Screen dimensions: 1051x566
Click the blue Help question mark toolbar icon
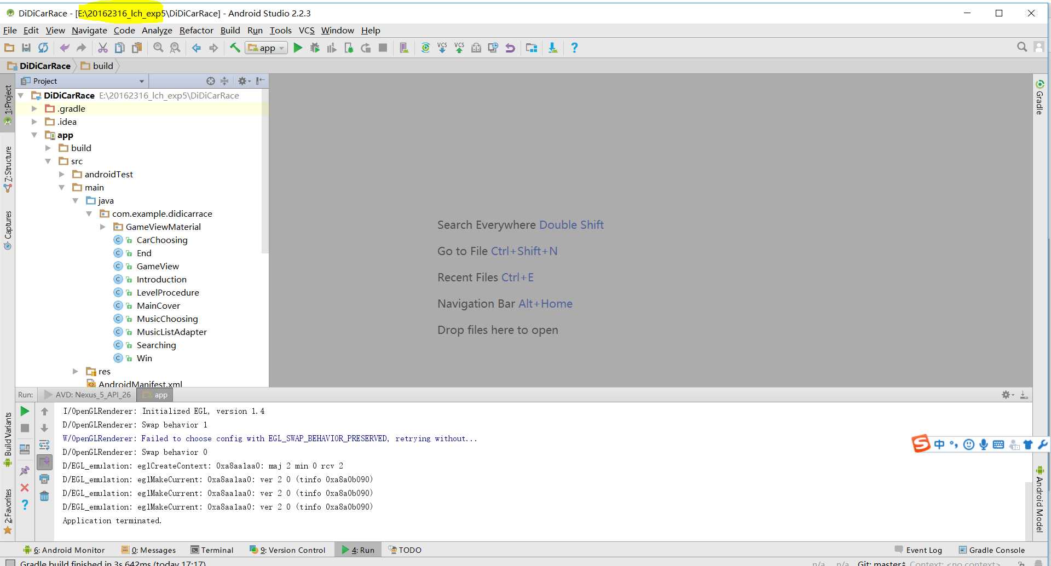pyautogui.click(x=574, y=48)
